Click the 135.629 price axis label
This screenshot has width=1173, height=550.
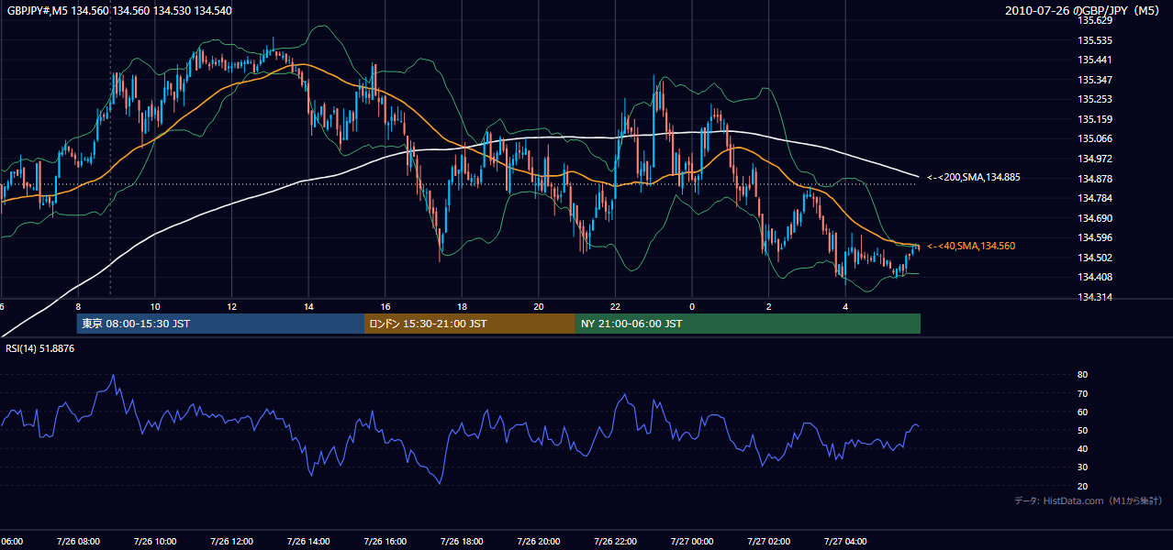(x=1095, y=20)
